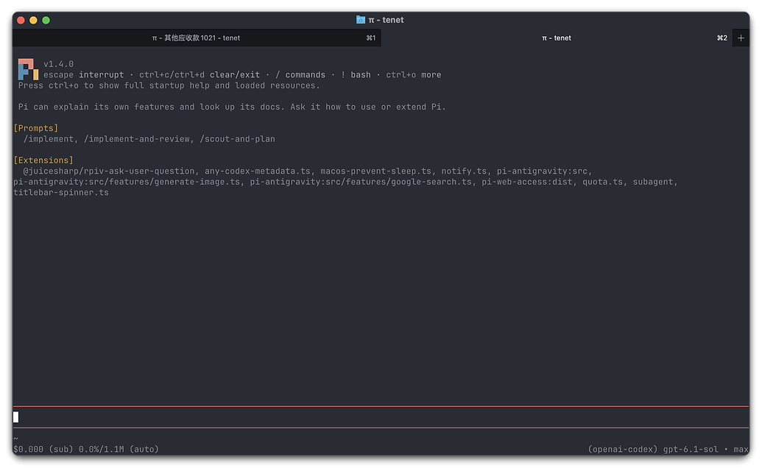Click '(openai-codex)' provider in status bar
Screen dimensions: 762x471
623,449
